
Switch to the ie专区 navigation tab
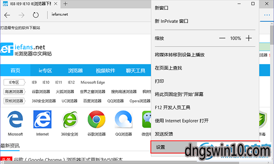point(45,71)
